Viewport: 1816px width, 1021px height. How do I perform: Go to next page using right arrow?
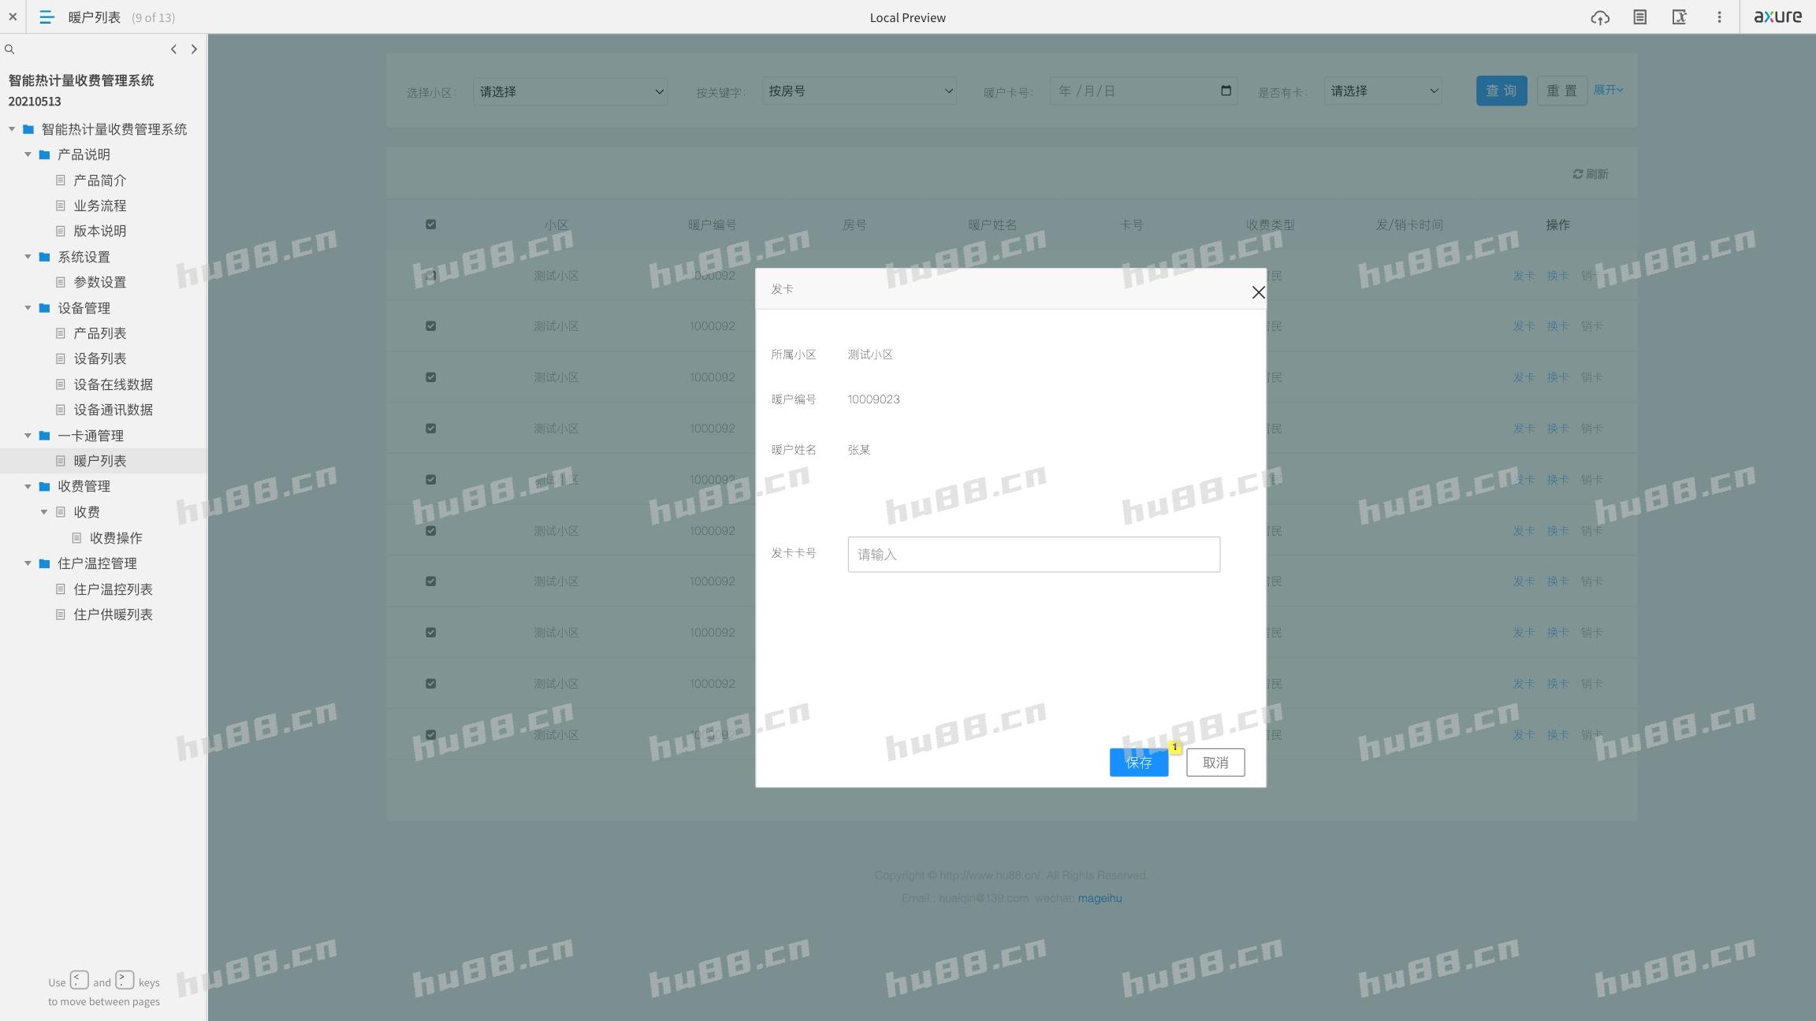coord(194,50)
